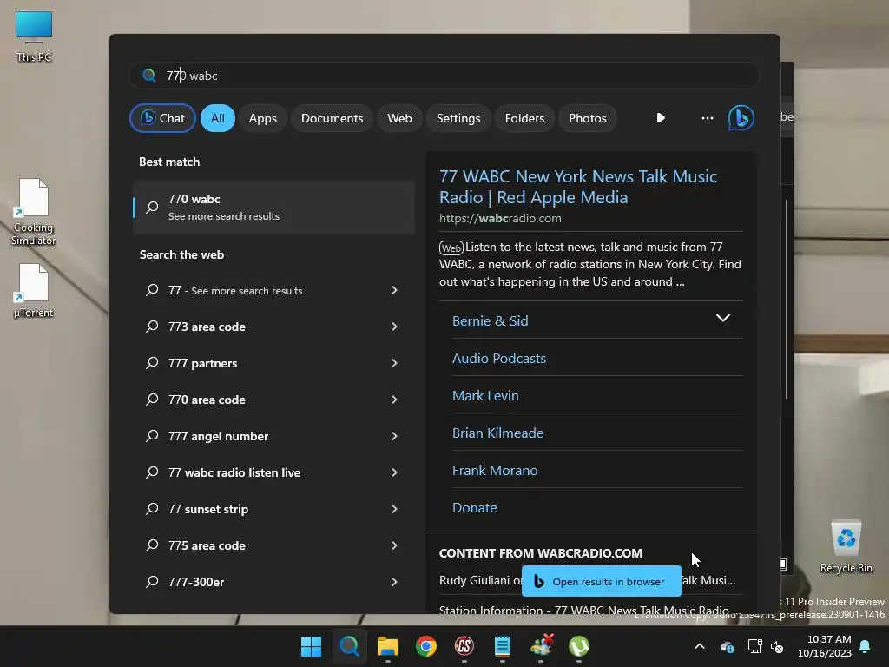Open This PC desktop icon
This screenshot has width=889, height=667.
pos(34,36)
